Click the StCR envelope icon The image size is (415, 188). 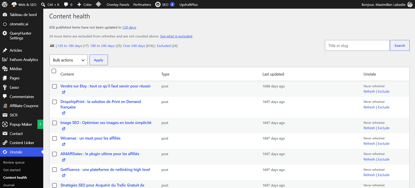(x=5, y=115)
